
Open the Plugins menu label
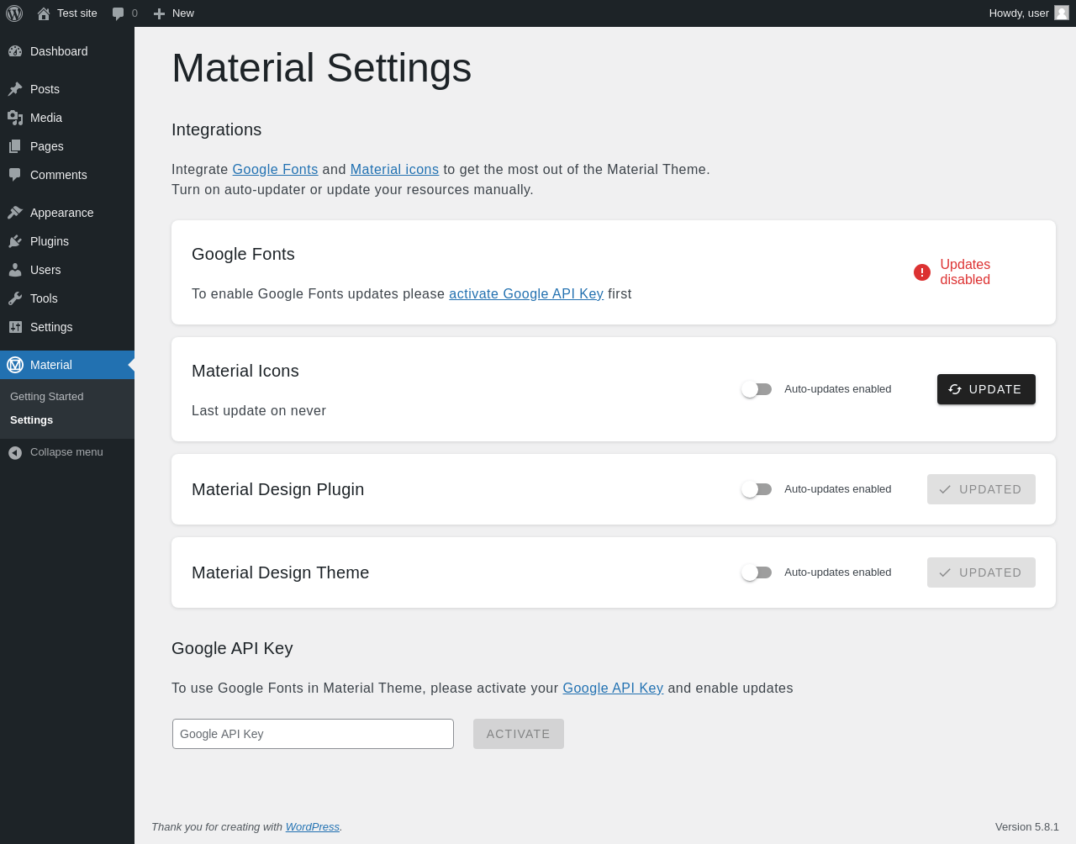(x=50, y=241)
